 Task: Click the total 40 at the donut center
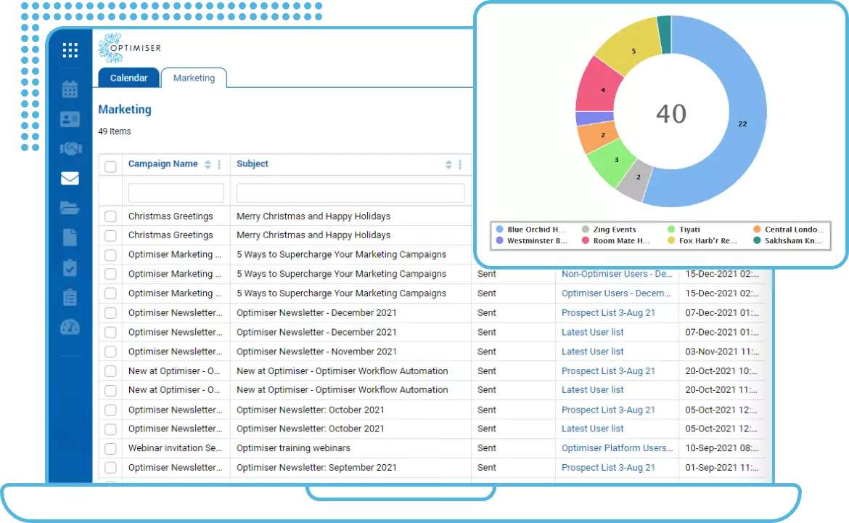point(671,113)
